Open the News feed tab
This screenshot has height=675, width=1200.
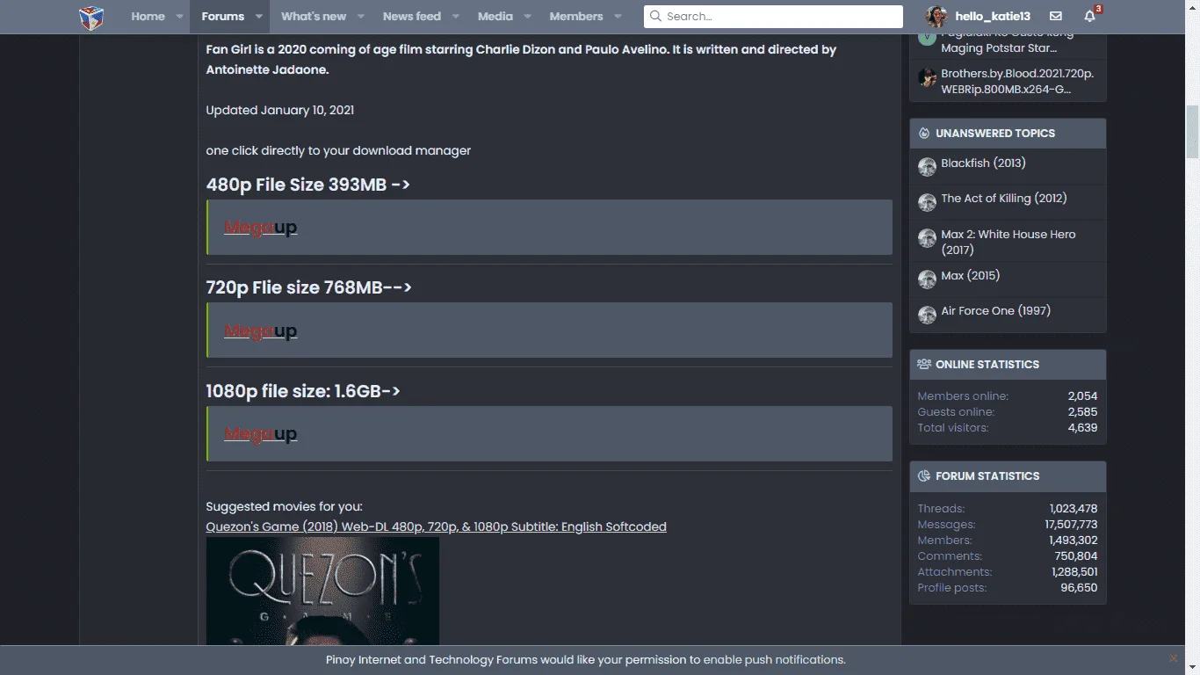pos(412,17)
